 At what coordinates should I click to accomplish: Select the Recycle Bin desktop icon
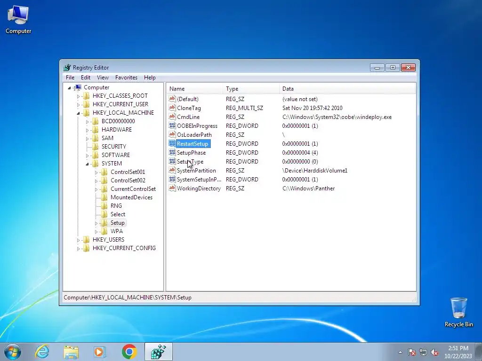458,313
